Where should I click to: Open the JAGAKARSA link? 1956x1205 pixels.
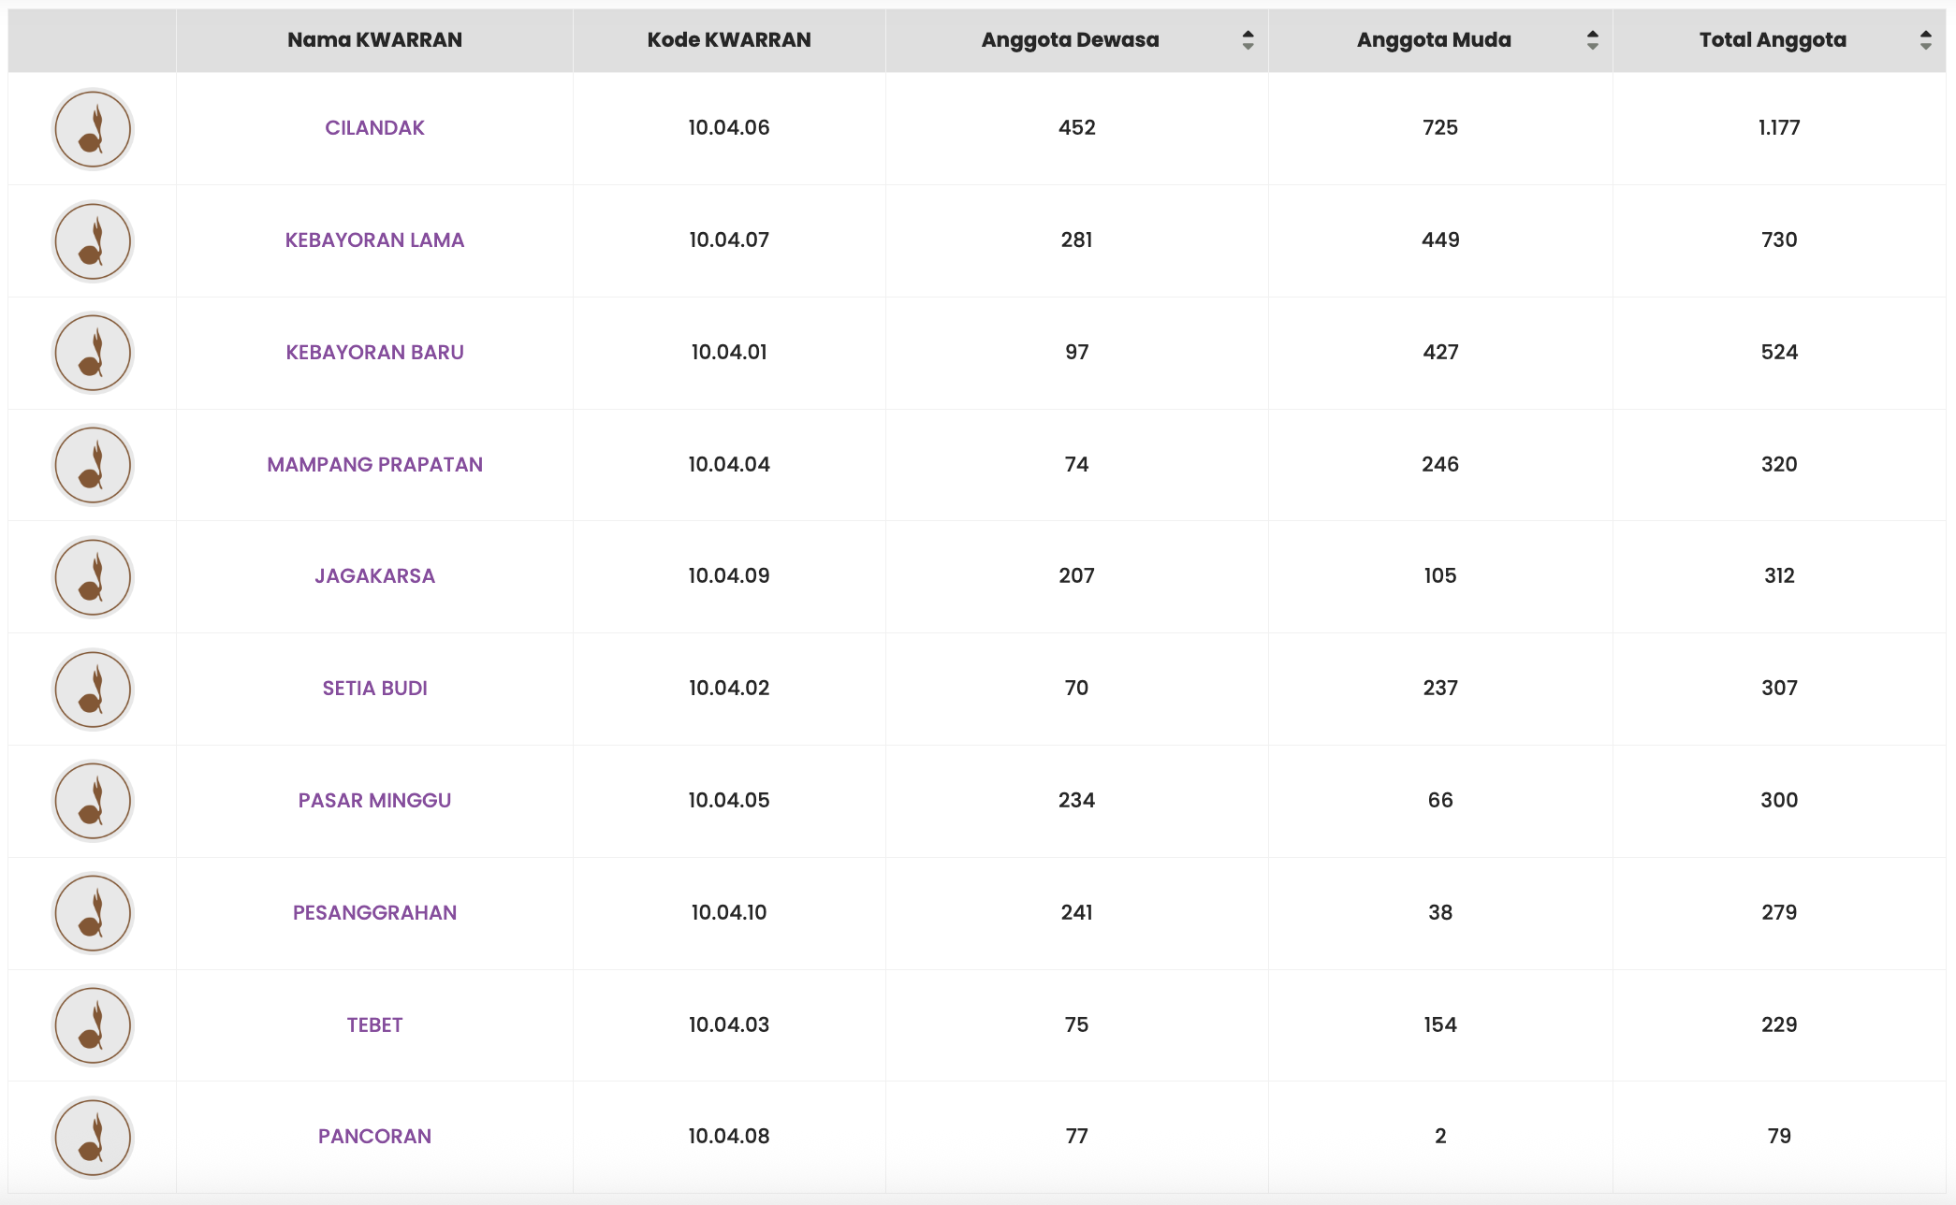pyautogui.click(x=374, y=576)
